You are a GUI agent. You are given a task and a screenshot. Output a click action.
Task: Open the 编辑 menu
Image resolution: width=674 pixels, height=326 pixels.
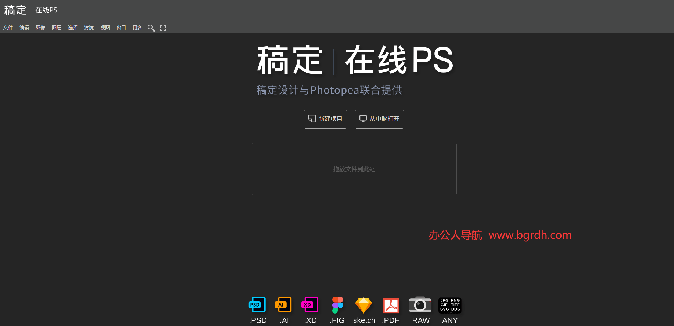[x=24, y=28]
